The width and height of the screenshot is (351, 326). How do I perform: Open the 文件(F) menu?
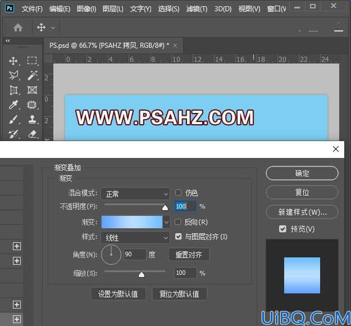[32, 9]
